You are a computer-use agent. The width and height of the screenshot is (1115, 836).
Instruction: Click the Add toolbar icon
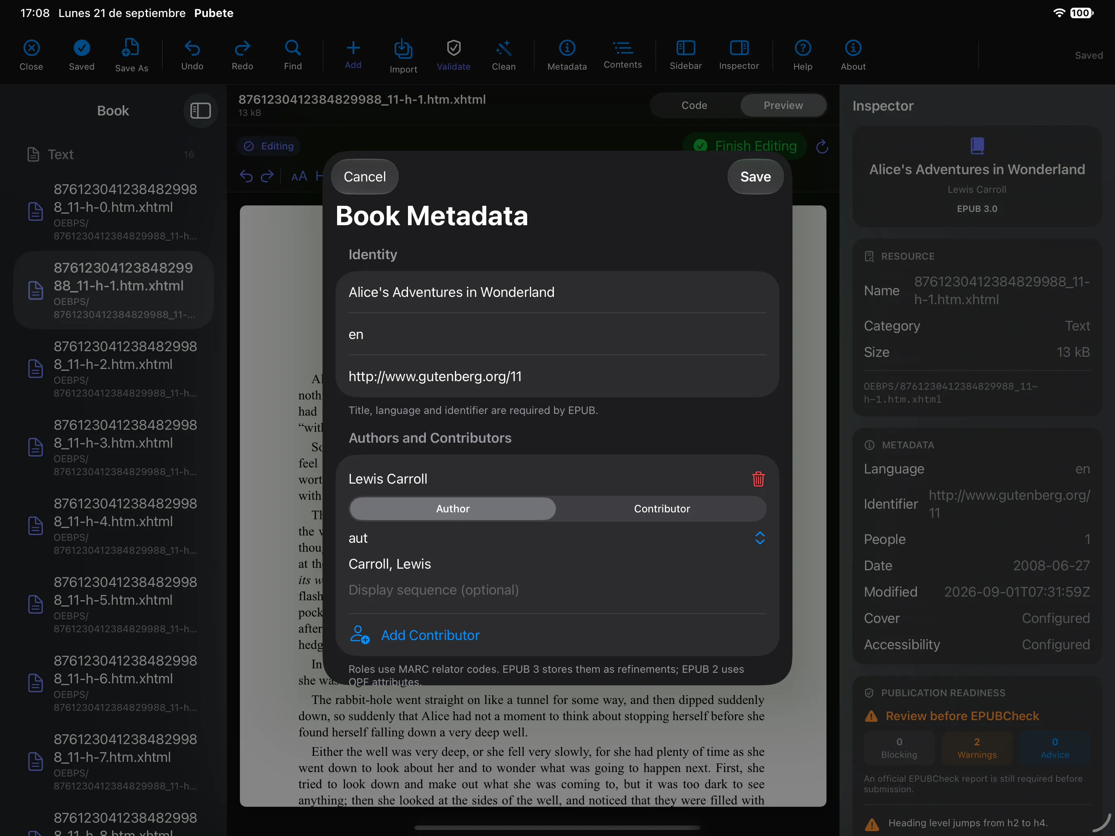pyautogui.click(x=353, y=54)
